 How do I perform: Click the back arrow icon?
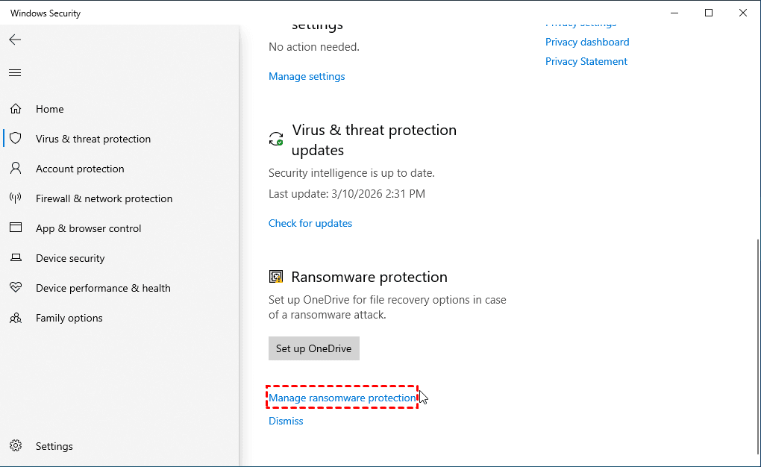coord(15,40)
